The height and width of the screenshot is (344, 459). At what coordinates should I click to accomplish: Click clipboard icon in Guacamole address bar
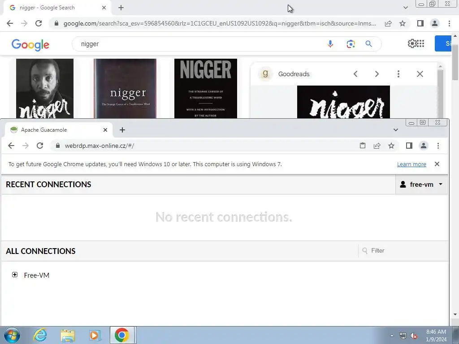(362, 146)
